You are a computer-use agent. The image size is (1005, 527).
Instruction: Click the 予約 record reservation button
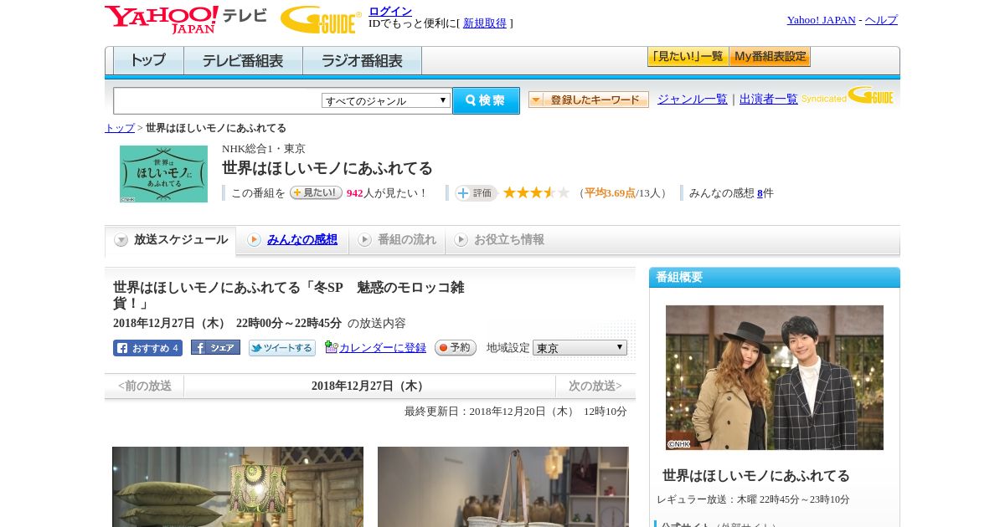point(456,347)
